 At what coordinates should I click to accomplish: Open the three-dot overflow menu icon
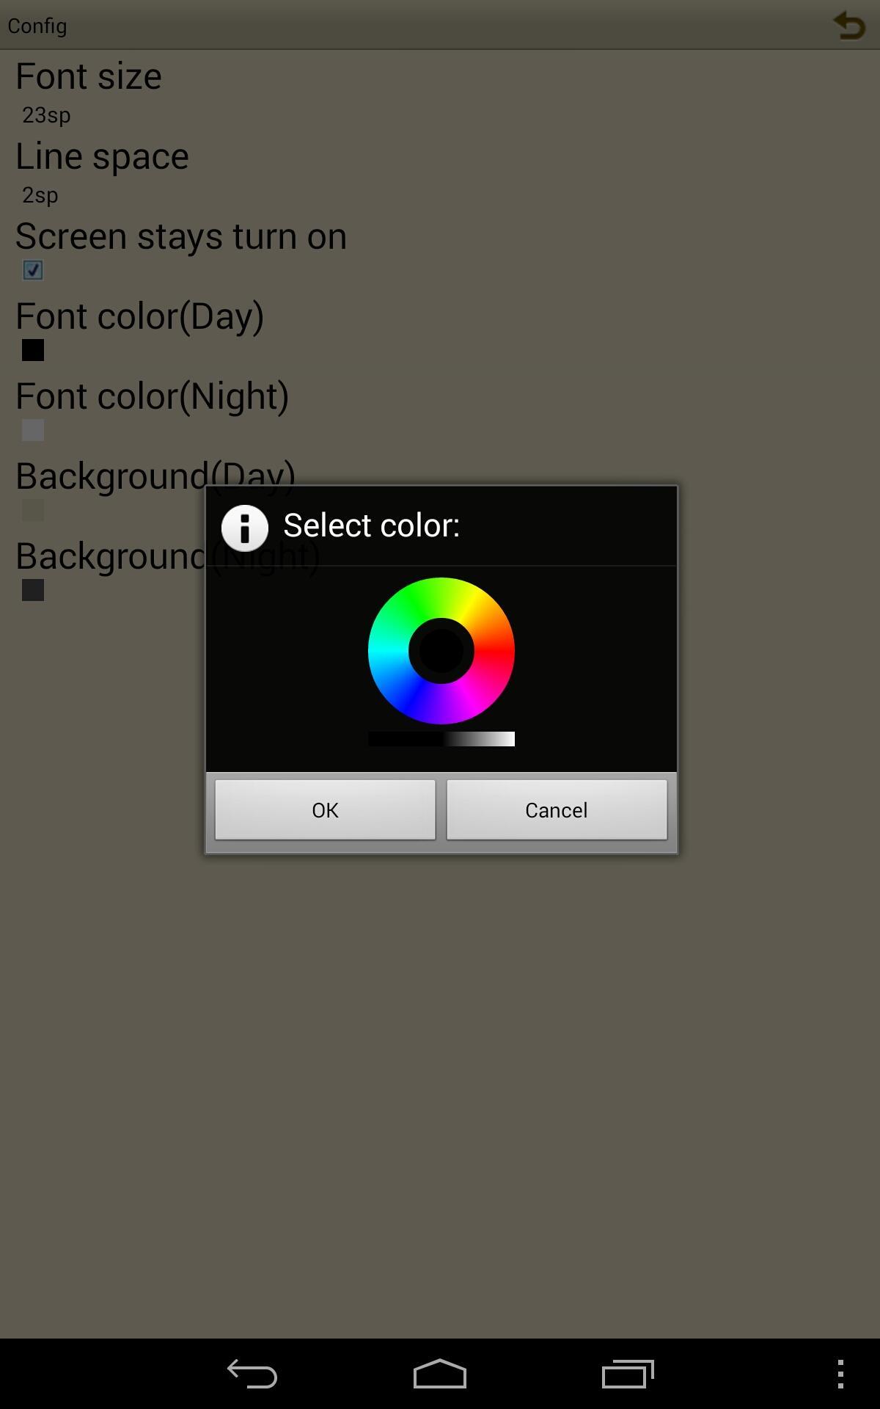tap(840, 1374)
